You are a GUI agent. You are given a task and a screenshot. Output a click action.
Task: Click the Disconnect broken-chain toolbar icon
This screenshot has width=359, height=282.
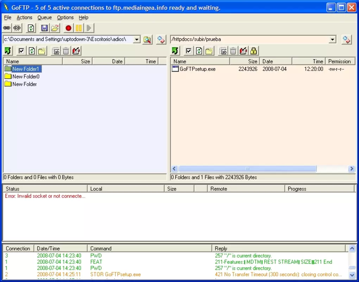coord(17,28)
